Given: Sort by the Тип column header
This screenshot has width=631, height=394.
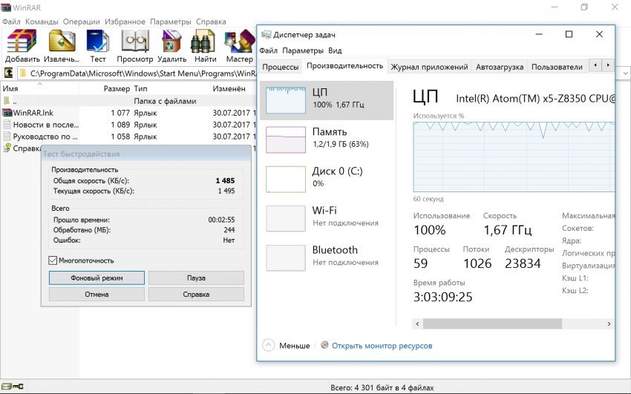Looking at the screenshot, I should (171, 88).
